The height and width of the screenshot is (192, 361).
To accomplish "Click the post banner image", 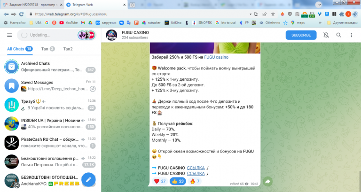I will [x=205, y=48].
